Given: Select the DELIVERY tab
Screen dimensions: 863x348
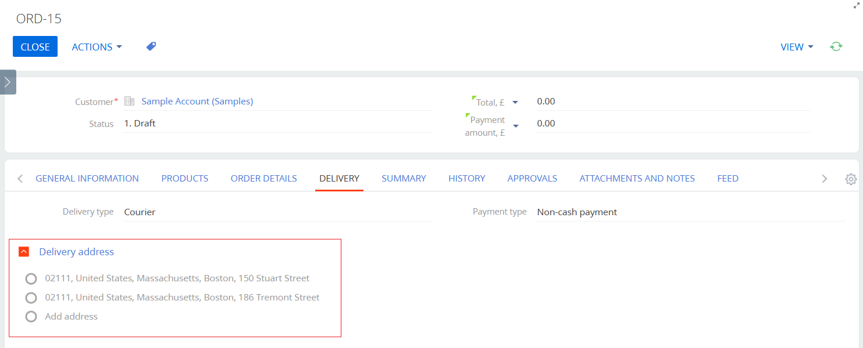Looking at the screenshot, I should point(340,179).
